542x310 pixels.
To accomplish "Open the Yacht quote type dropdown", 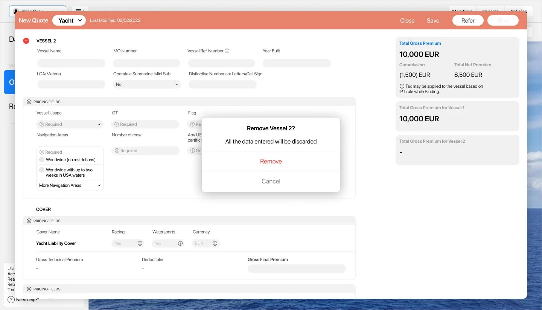I will tap(69, 20).
